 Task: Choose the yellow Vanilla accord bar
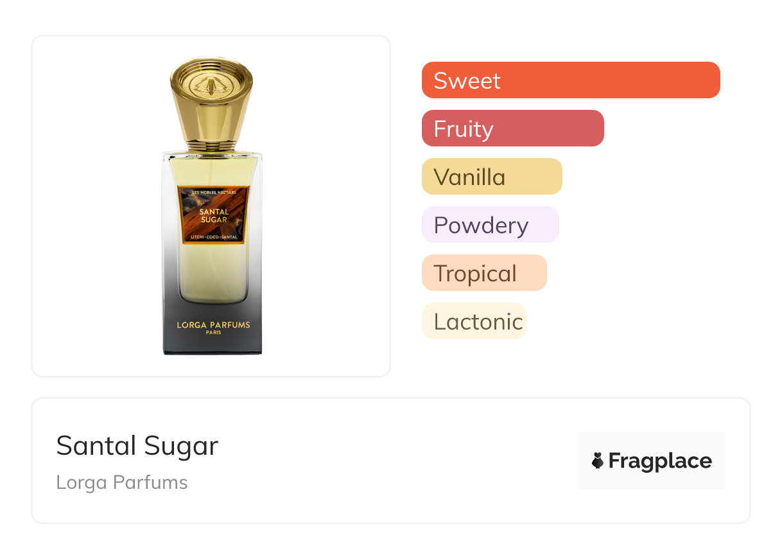coord(492,177)
